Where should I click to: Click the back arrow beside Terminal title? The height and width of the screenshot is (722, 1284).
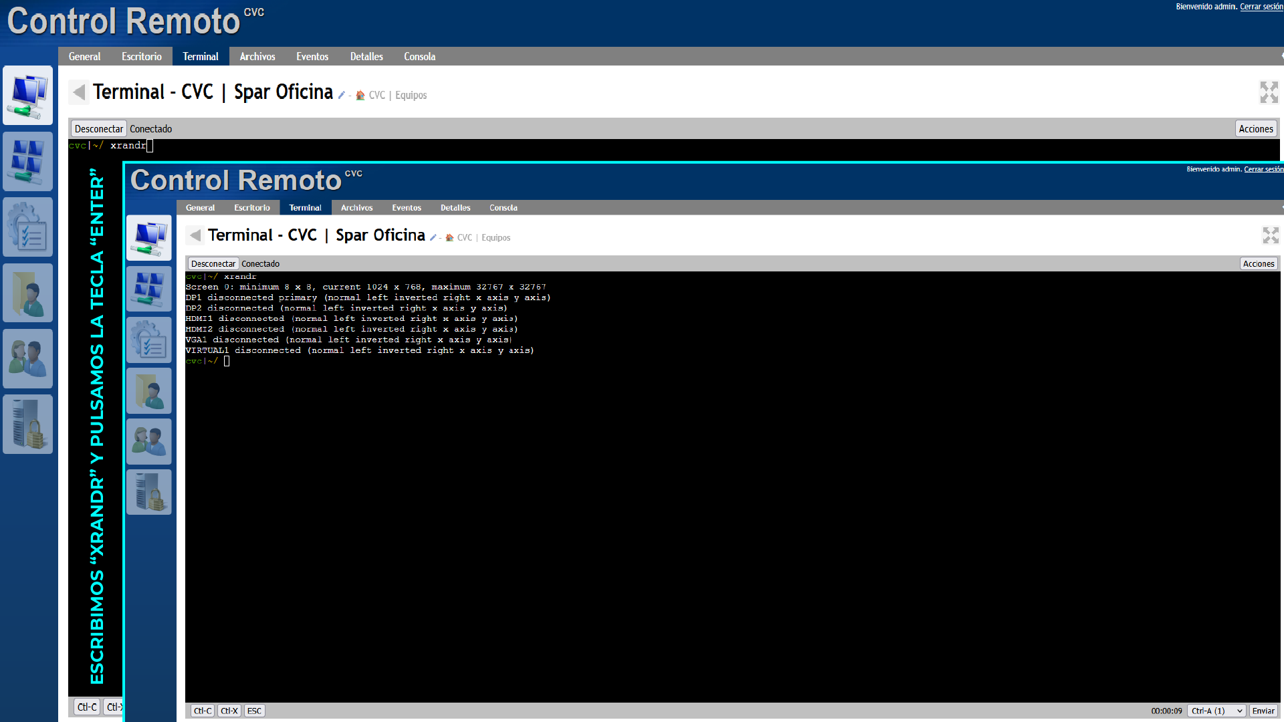point(79,92)
